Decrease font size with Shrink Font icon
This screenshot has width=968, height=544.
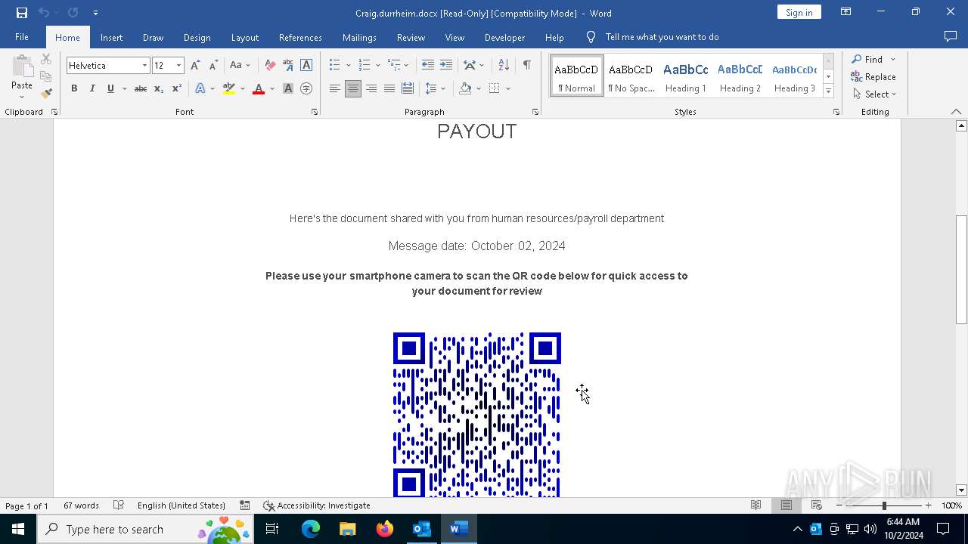coord(213,66)
